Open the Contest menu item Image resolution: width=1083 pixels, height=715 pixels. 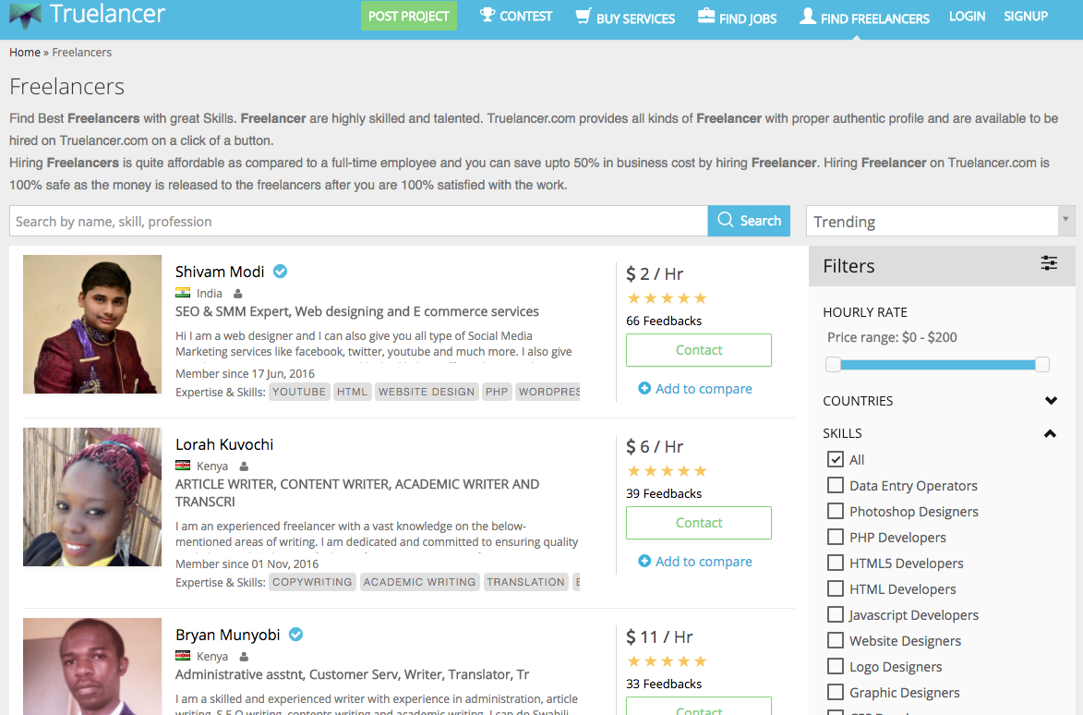(x=516, y=16)
